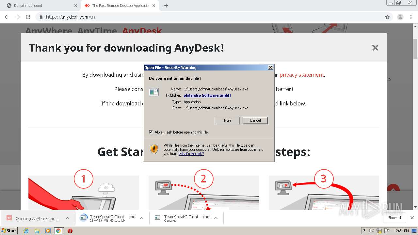
Task: Click the Chrome taskbar icon
Action: 58,231
